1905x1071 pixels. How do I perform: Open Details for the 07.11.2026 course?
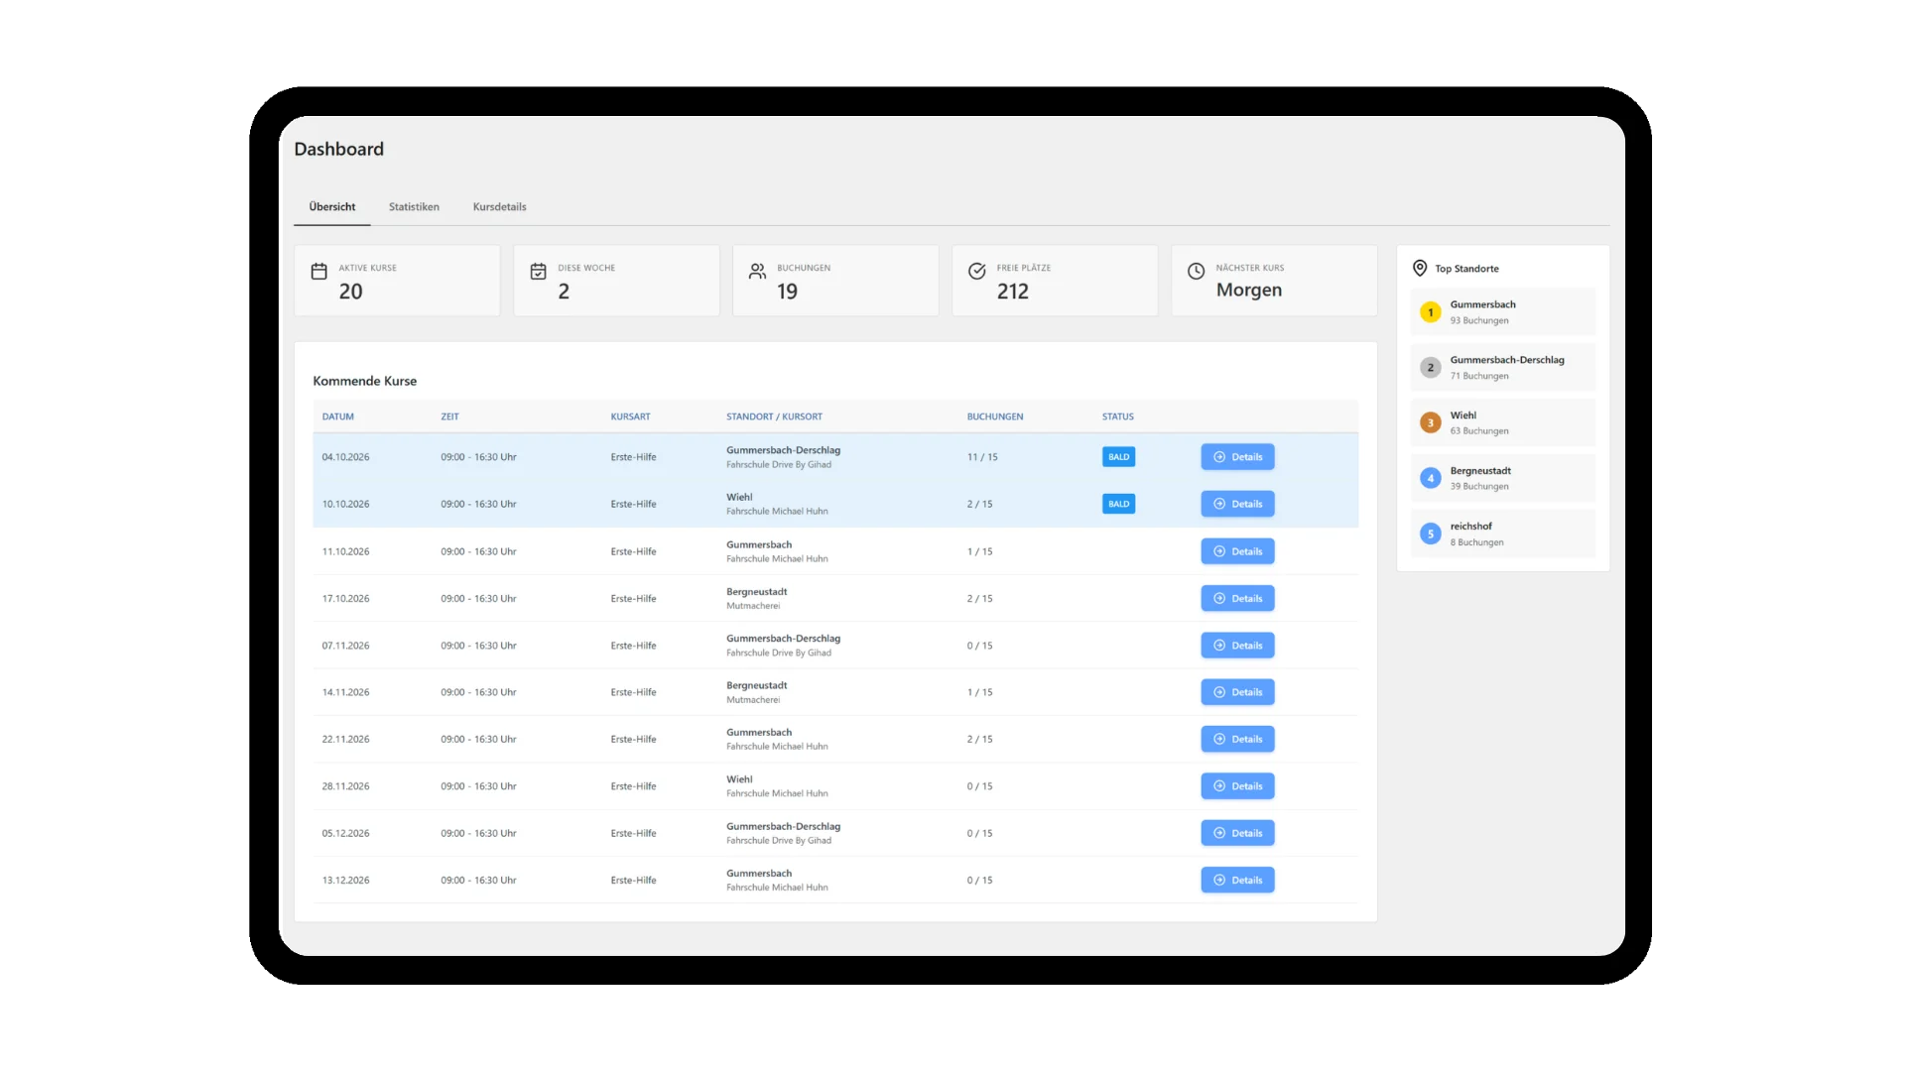pyautogui.click(x=1237, y=646)
